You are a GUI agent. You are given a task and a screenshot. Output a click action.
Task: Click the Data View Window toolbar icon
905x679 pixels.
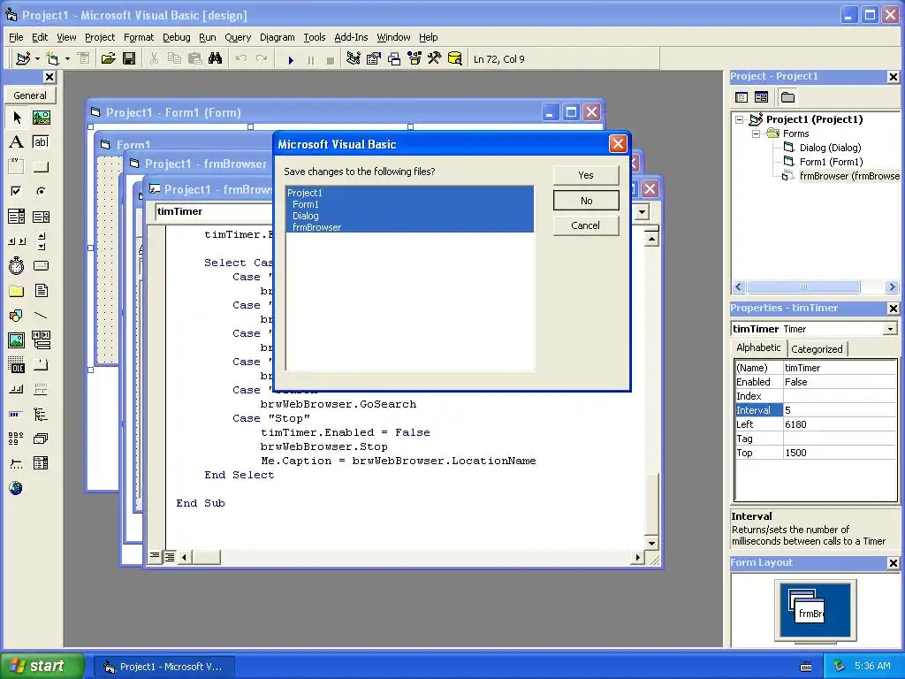pyautogui.click(x=455, y=59)
